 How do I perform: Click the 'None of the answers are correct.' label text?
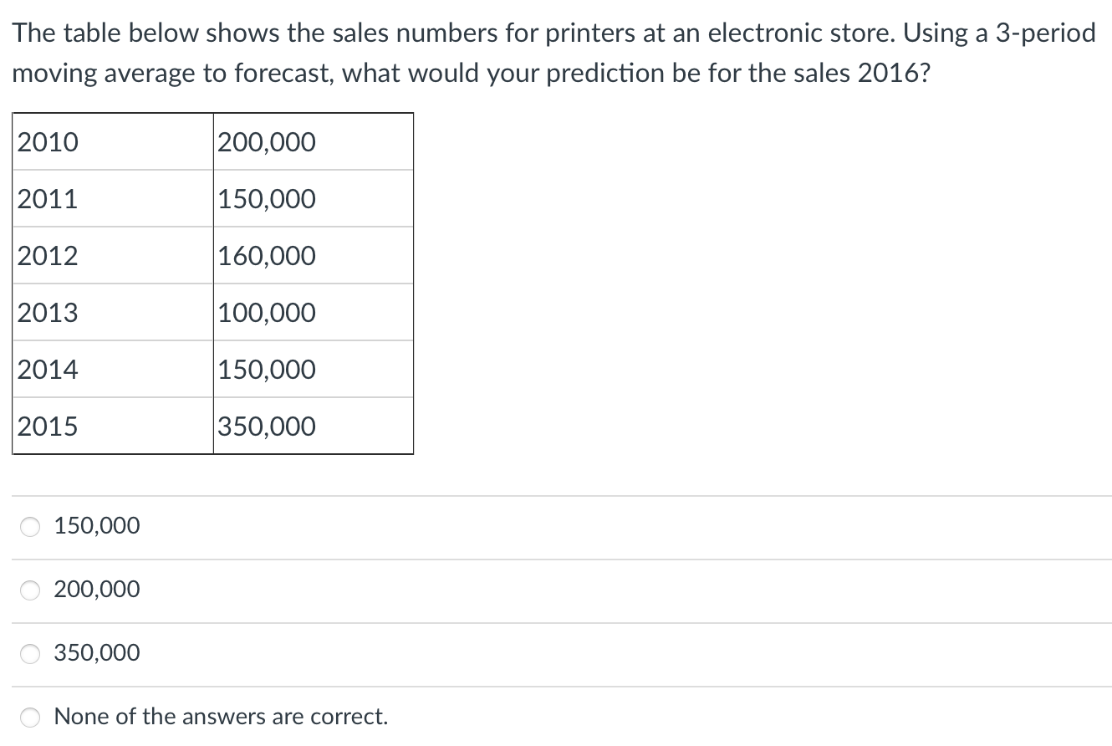click(x=221, y=717)
